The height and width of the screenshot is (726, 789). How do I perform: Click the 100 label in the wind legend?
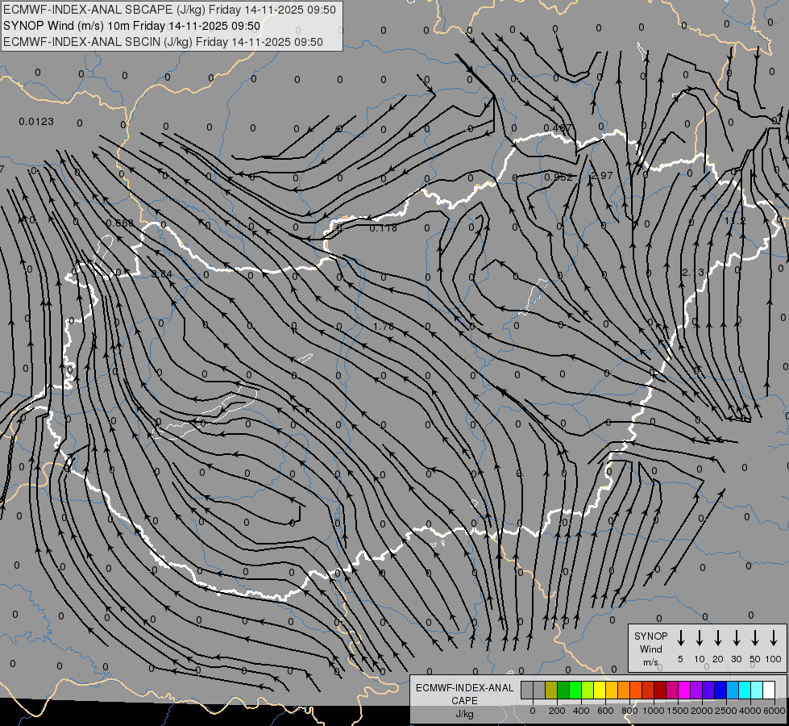[774, 659]
